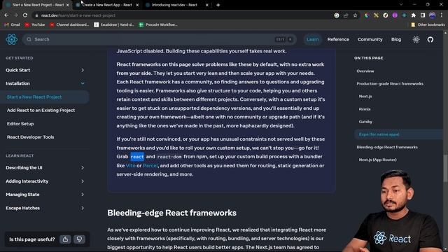Open the Reference nav item
The image size is (448, 252).
click(338, 39)
